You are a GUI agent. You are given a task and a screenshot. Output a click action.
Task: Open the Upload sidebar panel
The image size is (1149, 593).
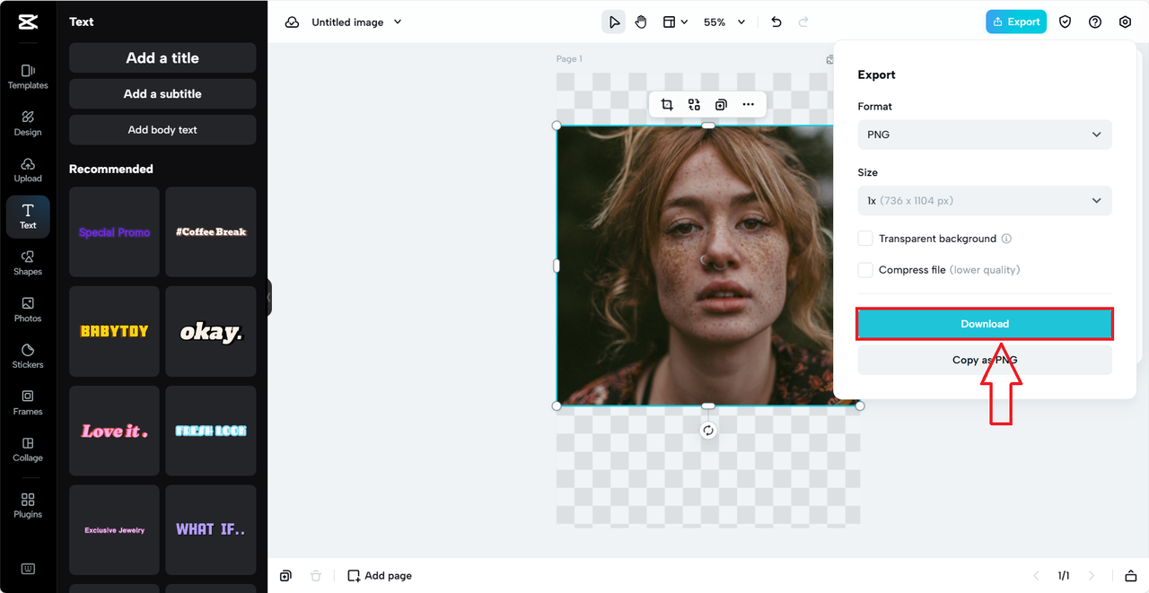[x=28, y=170]
